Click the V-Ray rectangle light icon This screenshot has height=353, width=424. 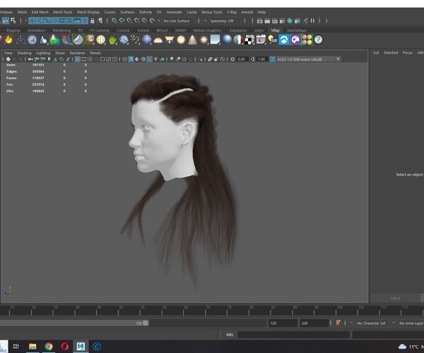(216, 40)
